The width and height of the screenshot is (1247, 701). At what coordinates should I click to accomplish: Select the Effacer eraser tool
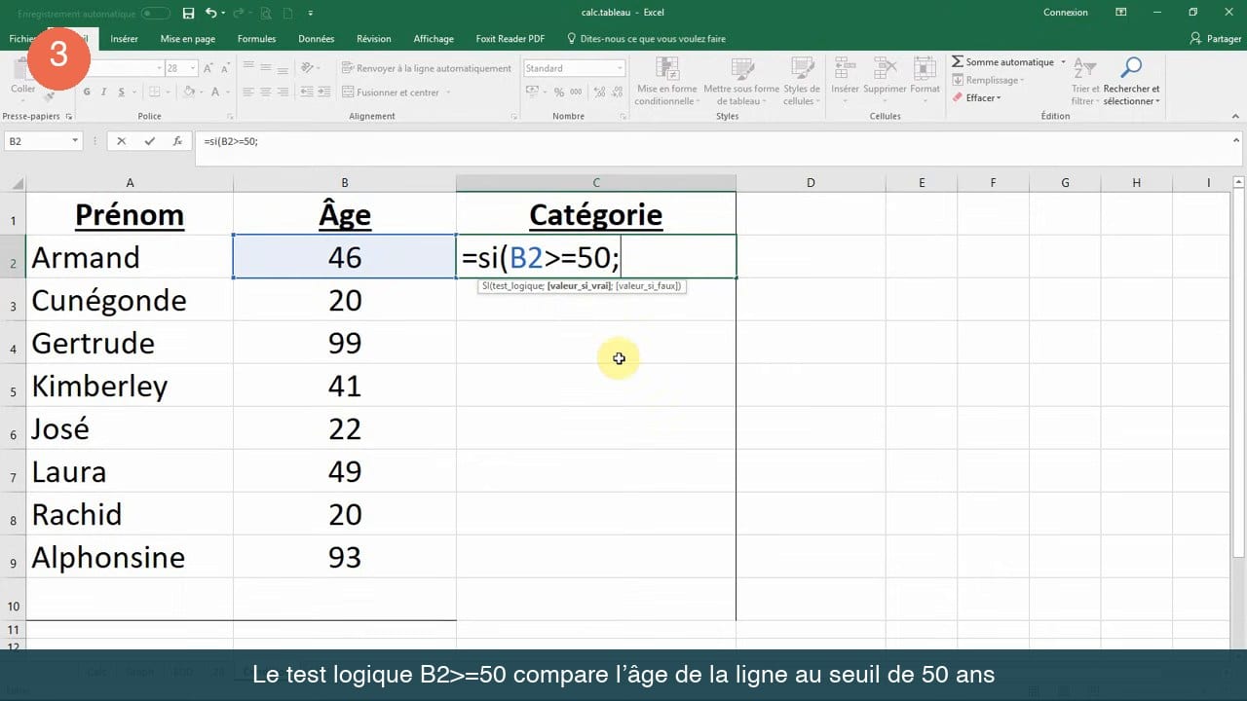point(958,97)
